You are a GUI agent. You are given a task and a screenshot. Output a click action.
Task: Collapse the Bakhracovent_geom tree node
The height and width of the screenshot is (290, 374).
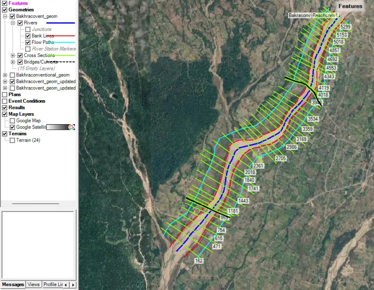click(5, 16)
